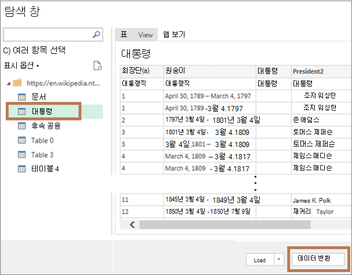Select the Table 0 tree item
The height and width of the screenshot is (275, 352).
[x=42, y=141]
